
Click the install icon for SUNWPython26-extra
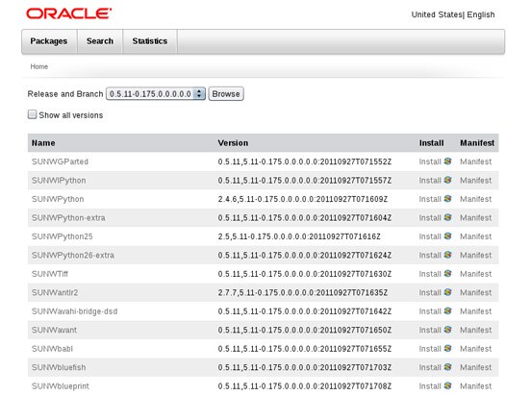[x=447, y=255]
